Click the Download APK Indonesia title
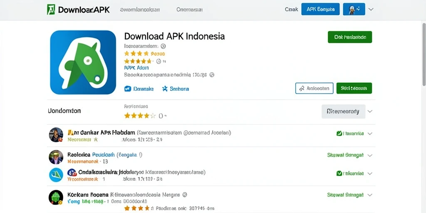 pos(174,36)
